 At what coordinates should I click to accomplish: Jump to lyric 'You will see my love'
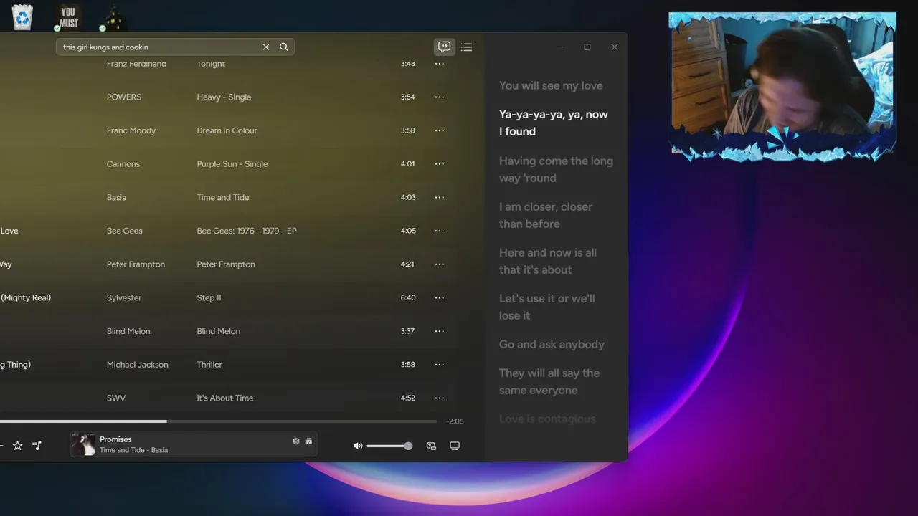click(551, 85)
